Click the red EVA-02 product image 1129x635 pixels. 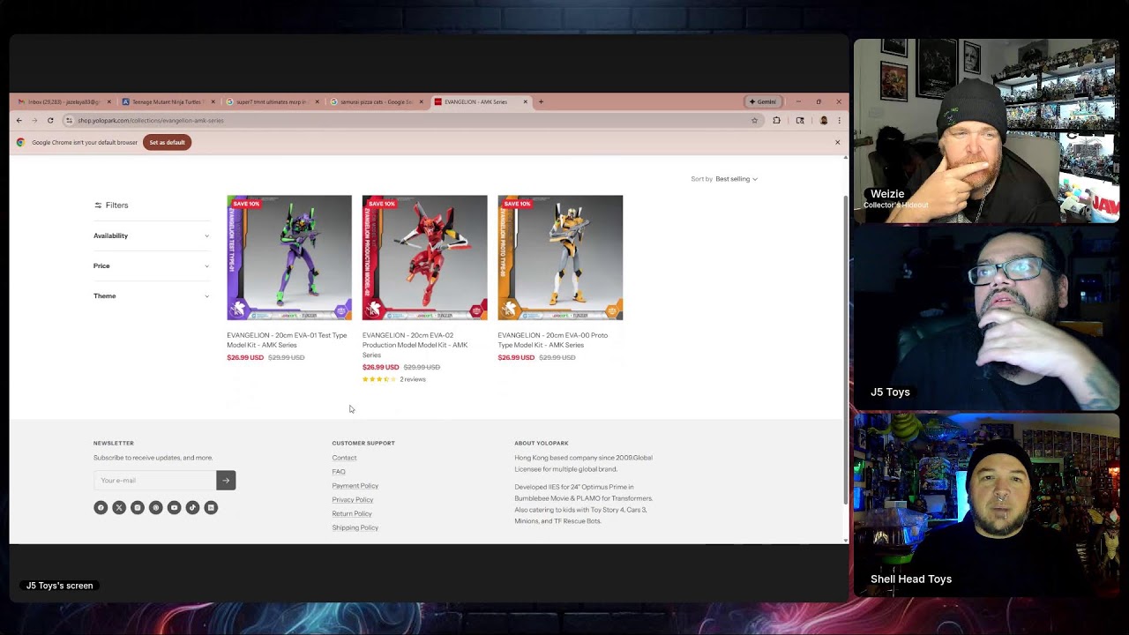424,258
